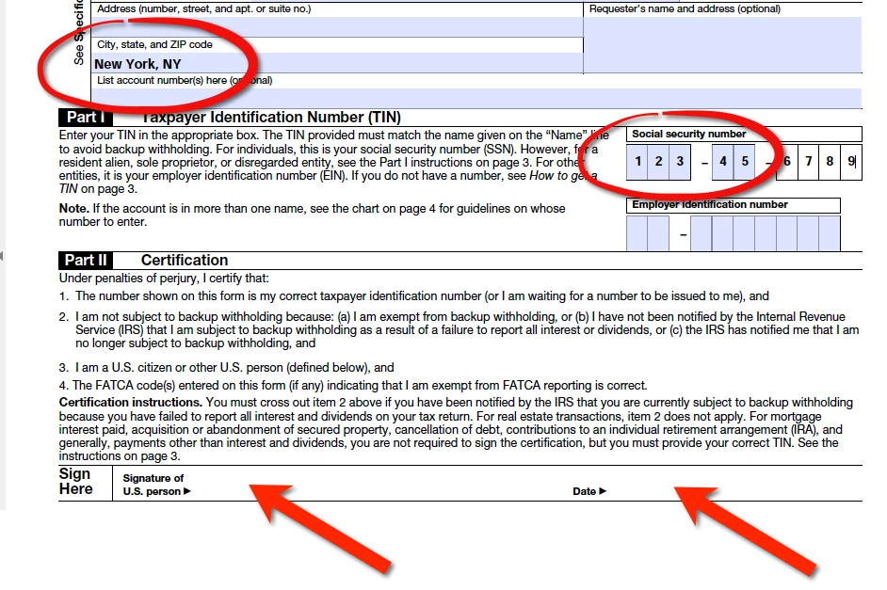Click the 'Certification' section heading
The image size is (887, 590).
[x=185, y=260]
